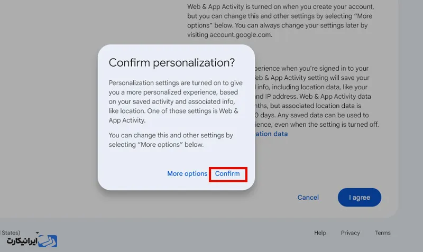
Task: Click the language selector text ending in States)
Action: [x=11, y=232]
